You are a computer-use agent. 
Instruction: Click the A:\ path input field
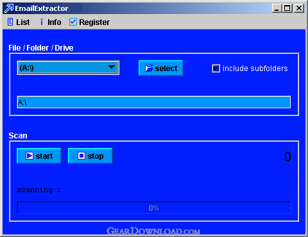coord(153,102)
